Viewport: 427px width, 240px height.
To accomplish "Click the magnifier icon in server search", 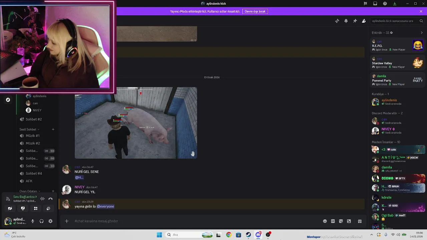I will (421, 21).
